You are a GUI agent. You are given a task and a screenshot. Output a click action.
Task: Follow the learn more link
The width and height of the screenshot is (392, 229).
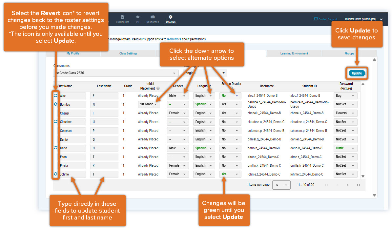coord(174,39)
